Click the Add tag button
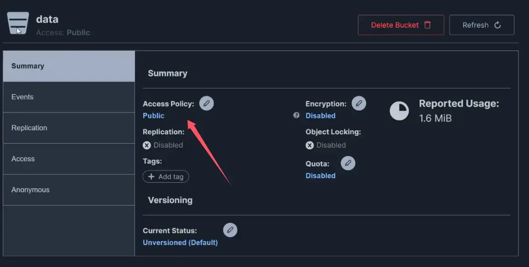Image resolution: width=529 pixels, height=267 pixels. click(166, 177)
